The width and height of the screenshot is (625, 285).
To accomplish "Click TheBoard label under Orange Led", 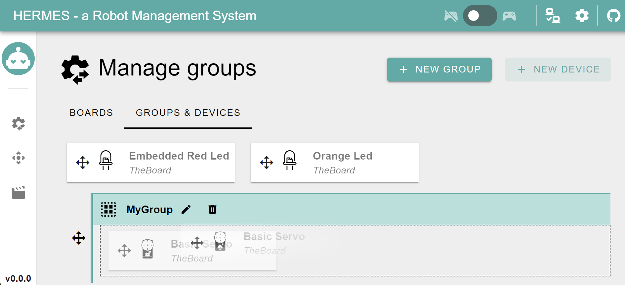I will pyautogui.click(x=334, y=170).
